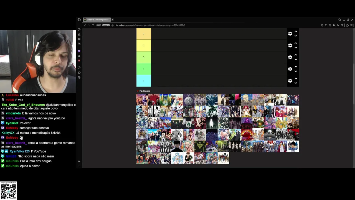
Task: Select the green E tier label
Action: (x=144, y=69)
